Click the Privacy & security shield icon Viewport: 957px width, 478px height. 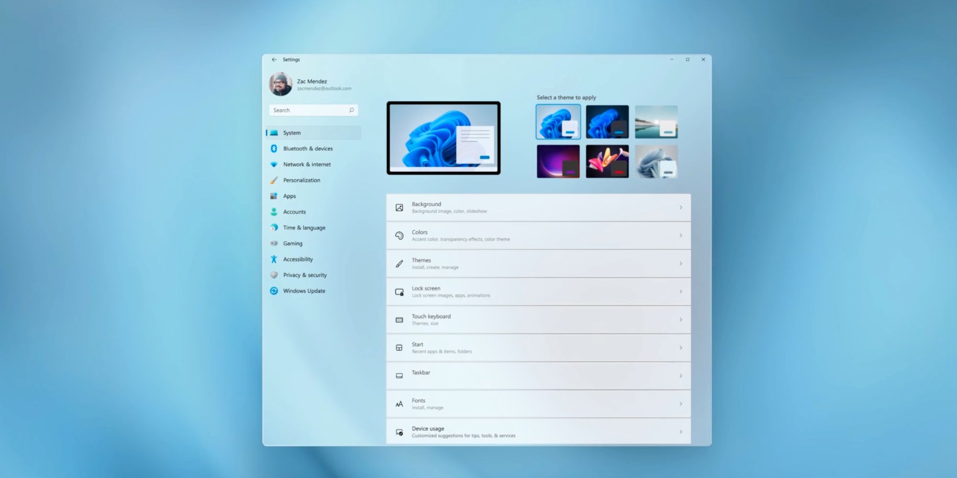click(274, 275)
